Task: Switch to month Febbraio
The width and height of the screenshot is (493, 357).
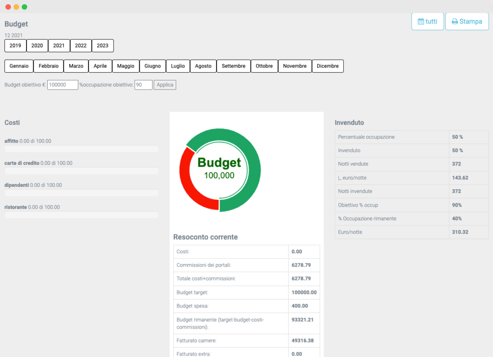Action: tap(49, 66)
